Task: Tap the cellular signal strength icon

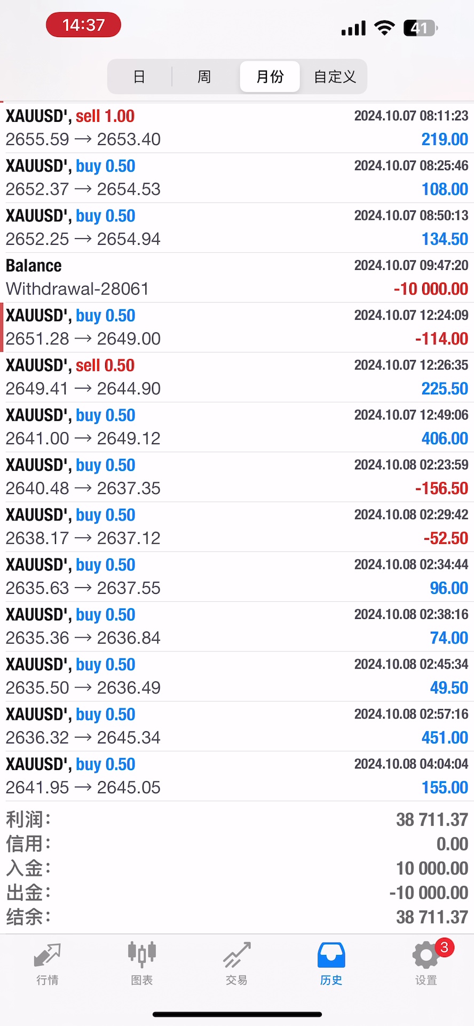Action: pos(353,28)
